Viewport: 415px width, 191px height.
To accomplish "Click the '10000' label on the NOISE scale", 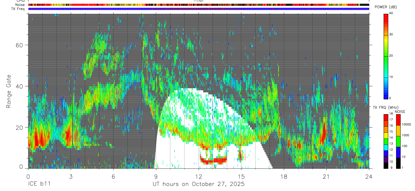I will tap(407, 124).
